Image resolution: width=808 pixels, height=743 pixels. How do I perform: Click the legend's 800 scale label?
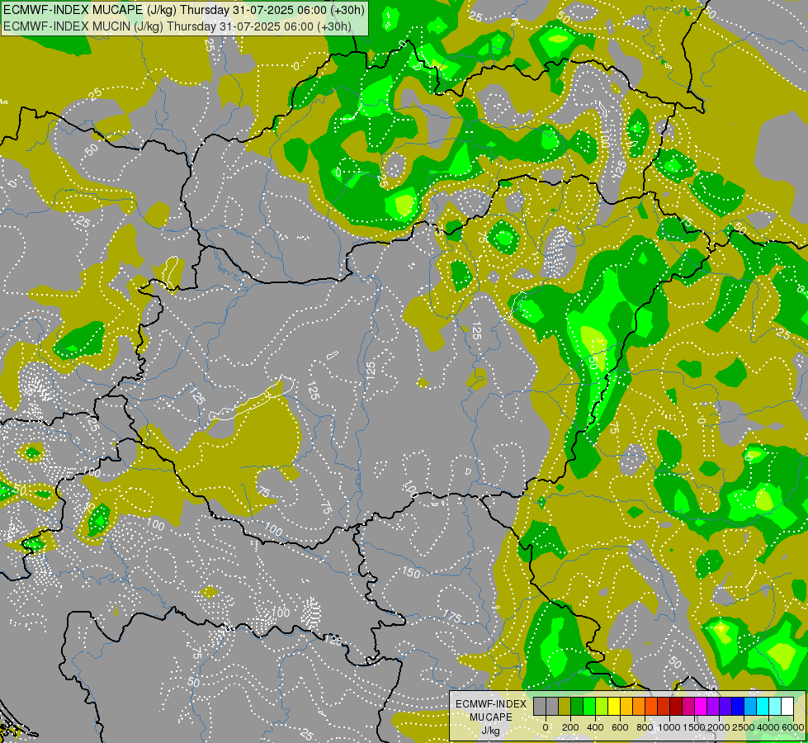(x=645, y=727)
